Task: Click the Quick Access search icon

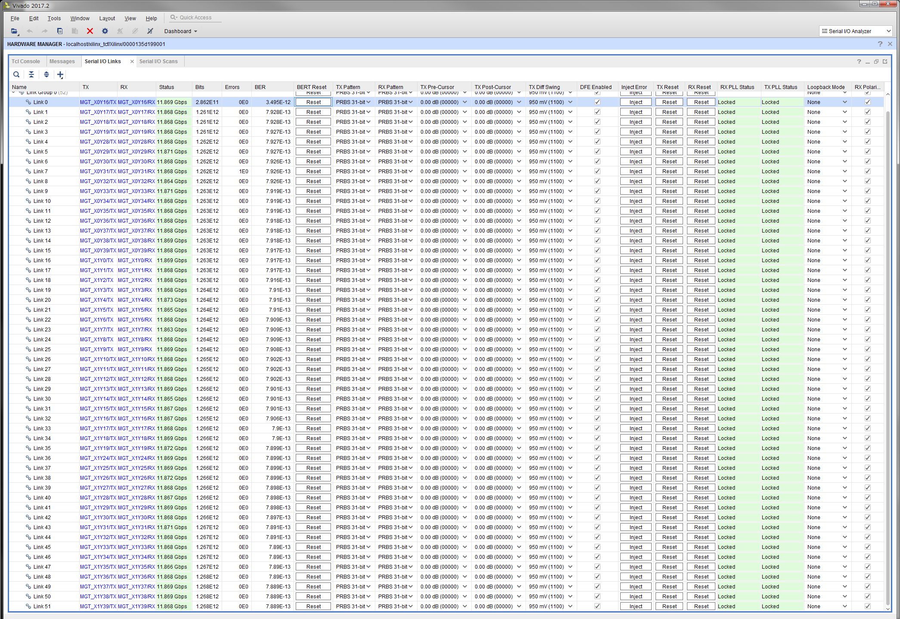Action: point(173,18)
